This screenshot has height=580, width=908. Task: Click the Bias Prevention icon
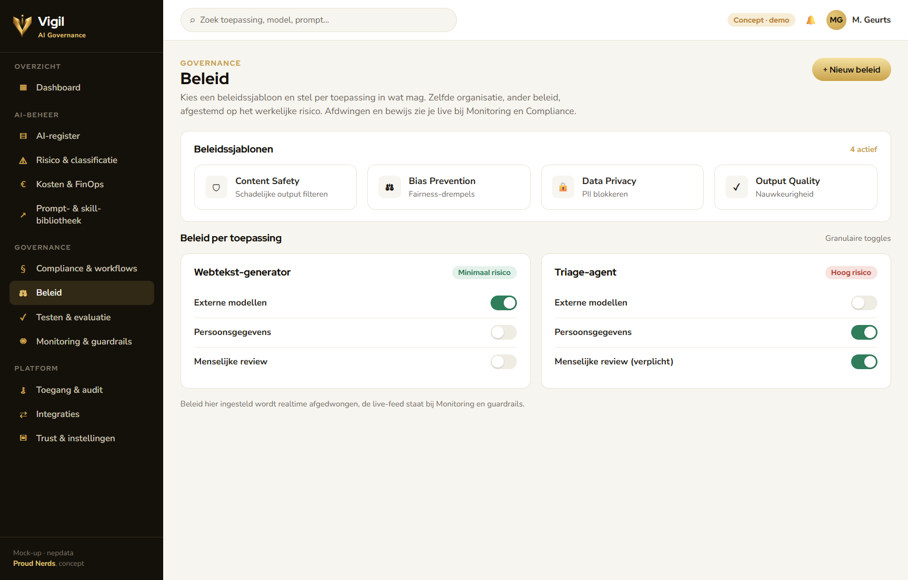(x=390, y=187)
